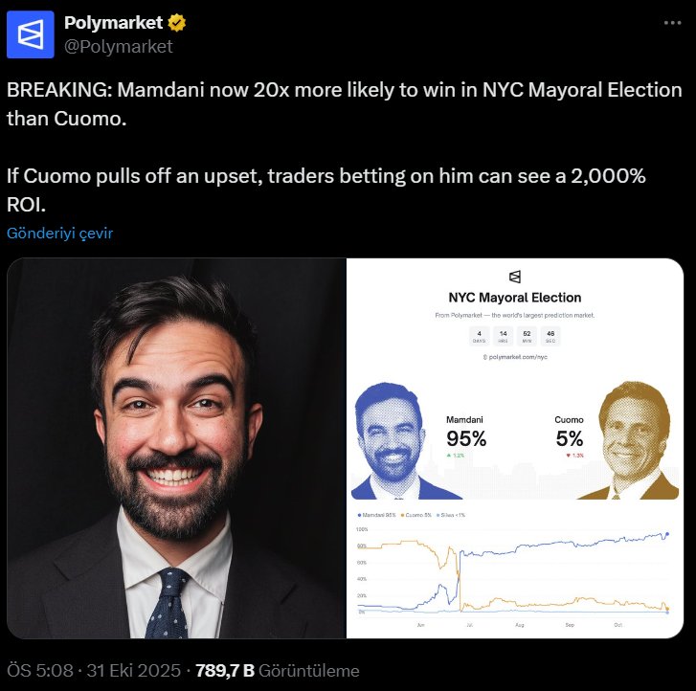This screenshot has width=696, height=691.
Task: Click the gold verified badge
Action: [175, 23]
